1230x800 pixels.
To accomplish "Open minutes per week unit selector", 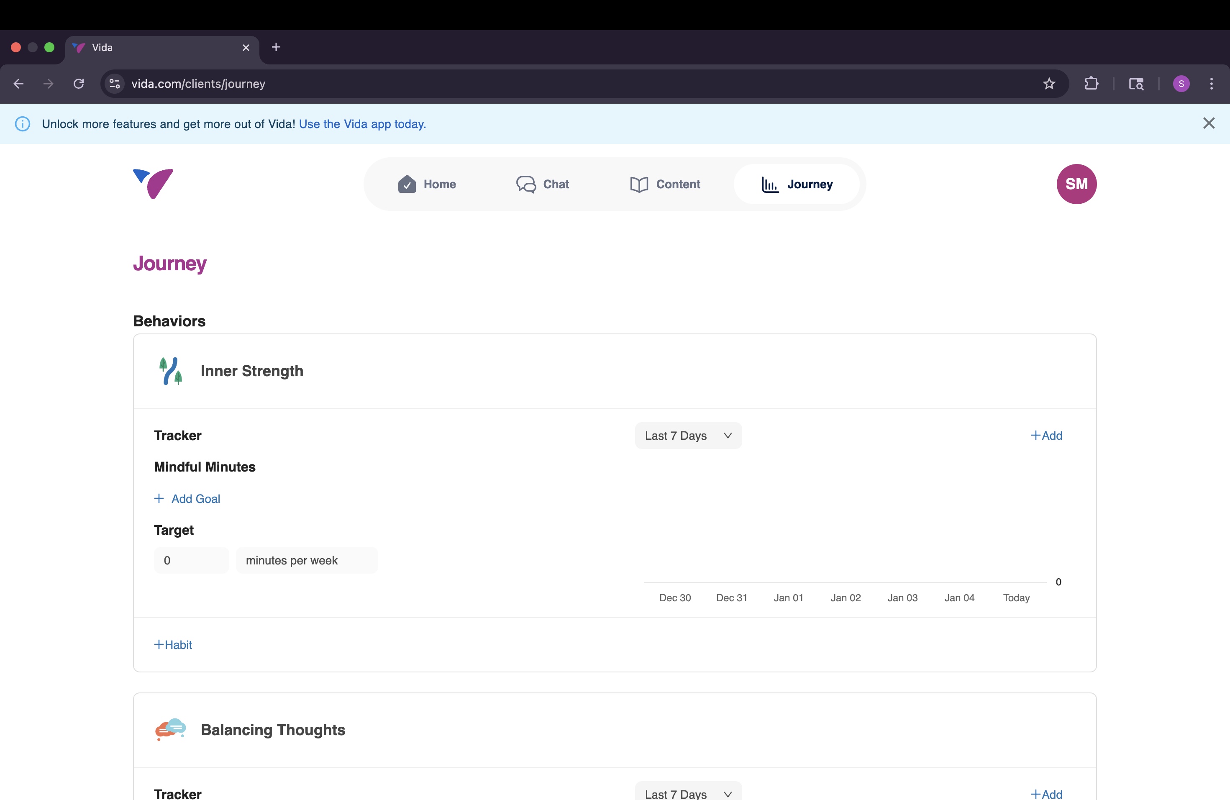I will click(307, 560).
